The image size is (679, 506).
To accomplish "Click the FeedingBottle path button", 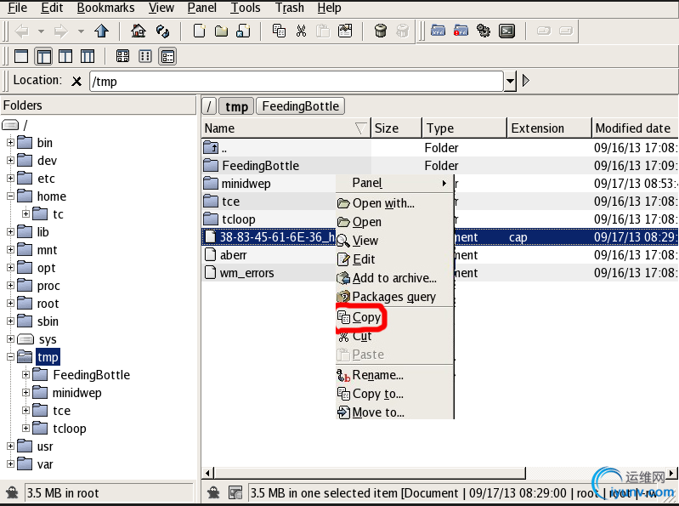I will pyautogui.click(x=301, y=106).
